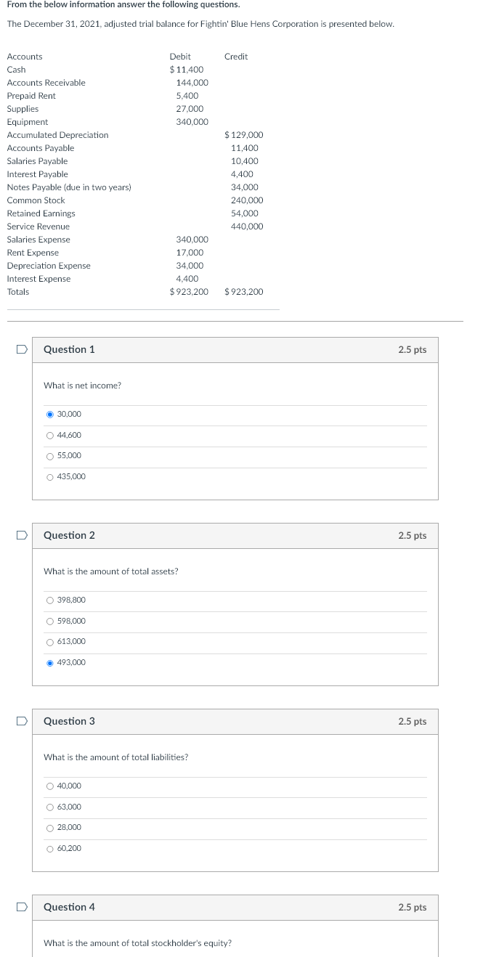483x957 pixels.
Task: Select 40,000 for total liabilities
Action: (x=50, y=786)
